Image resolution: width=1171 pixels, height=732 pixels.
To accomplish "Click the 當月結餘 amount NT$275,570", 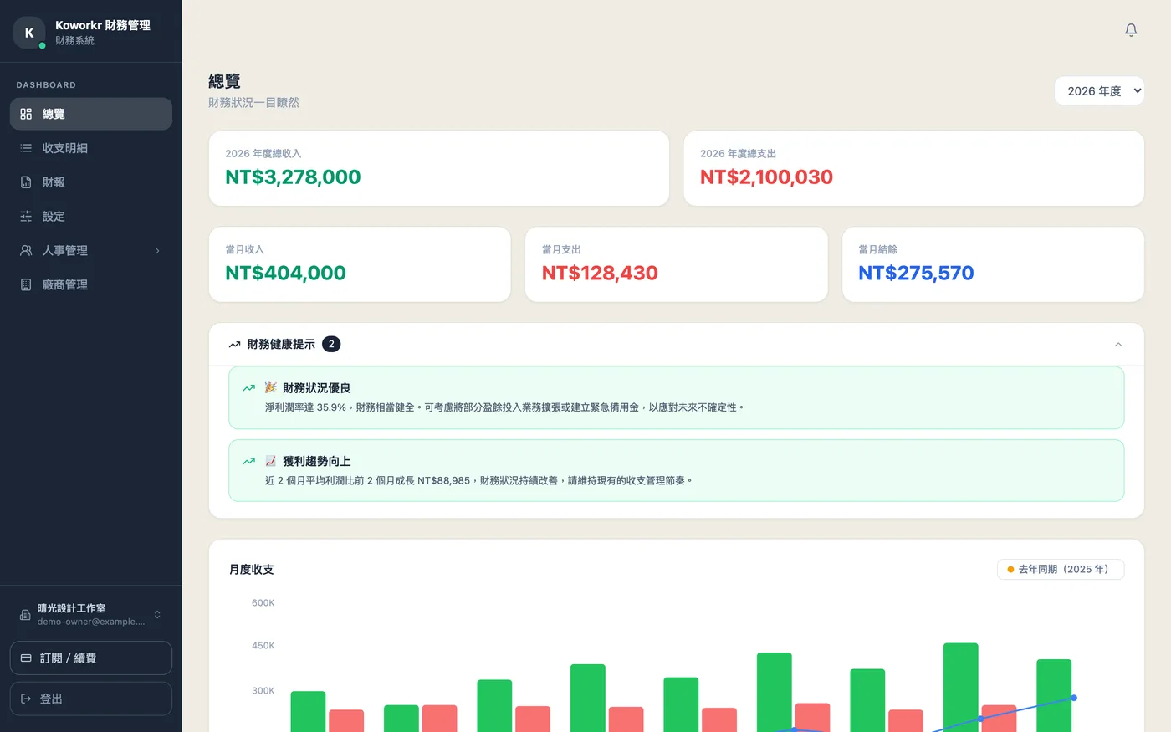I will coord(916,274).
